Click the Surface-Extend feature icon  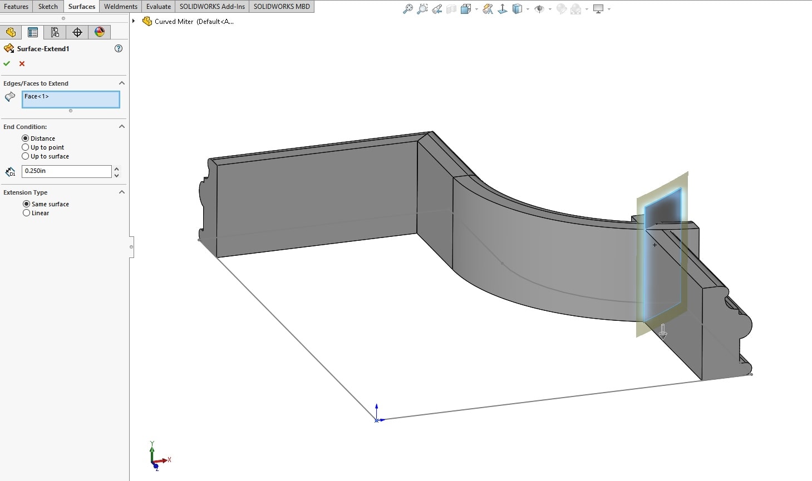pos(9,48)
